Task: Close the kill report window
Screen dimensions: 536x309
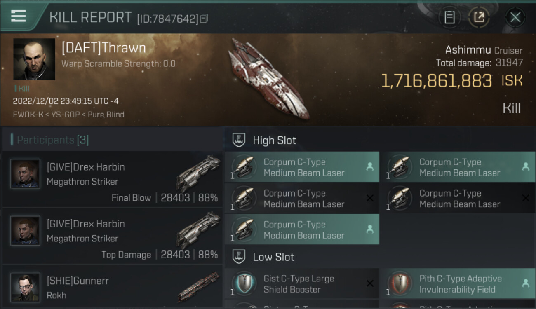Action: 515,17
